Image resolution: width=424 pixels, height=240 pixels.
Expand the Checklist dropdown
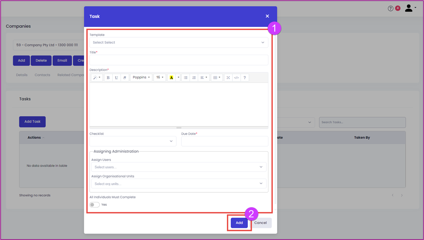click(133, 141)
